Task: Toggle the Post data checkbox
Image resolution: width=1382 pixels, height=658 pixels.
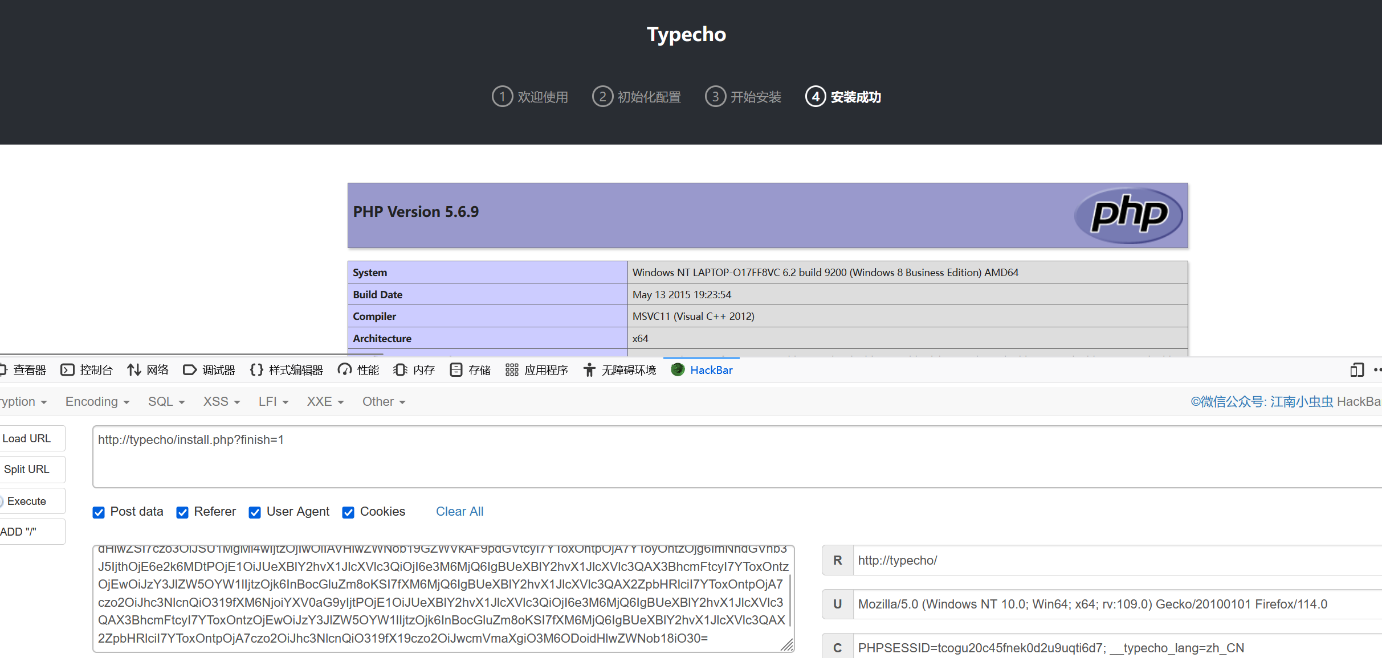Action: click(x=99, y=512)
